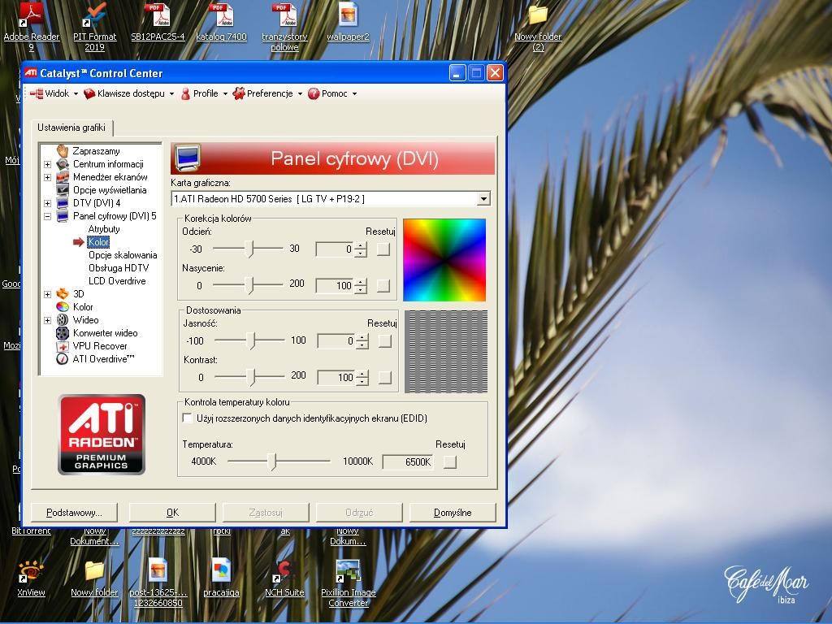Click the ATI Overdrive gauge icon
832x624 pixels.
(63, 359)
